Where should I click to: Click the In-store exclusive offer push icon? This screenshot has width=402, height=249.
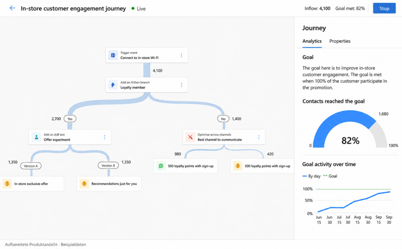[x=7, y=184]
